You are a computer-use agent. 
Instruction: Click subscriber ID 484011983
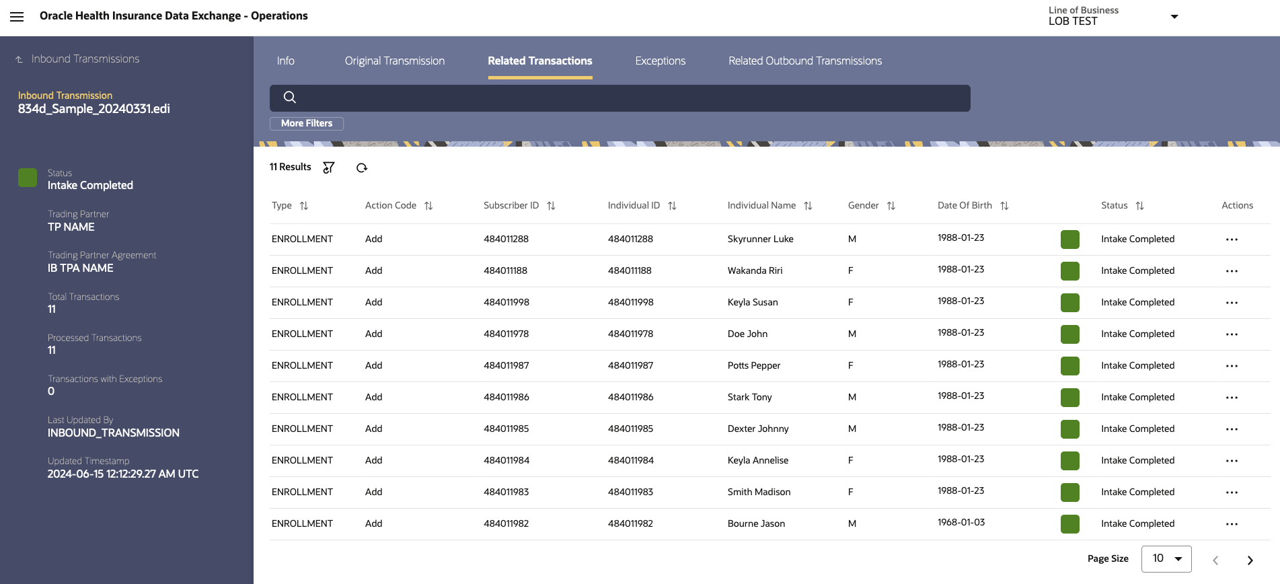[506, 492]
